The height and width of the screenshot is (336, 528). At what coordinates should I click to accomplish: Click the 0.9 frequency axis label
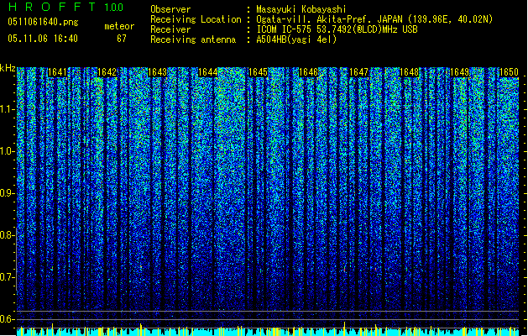click(x=7, y=193)
